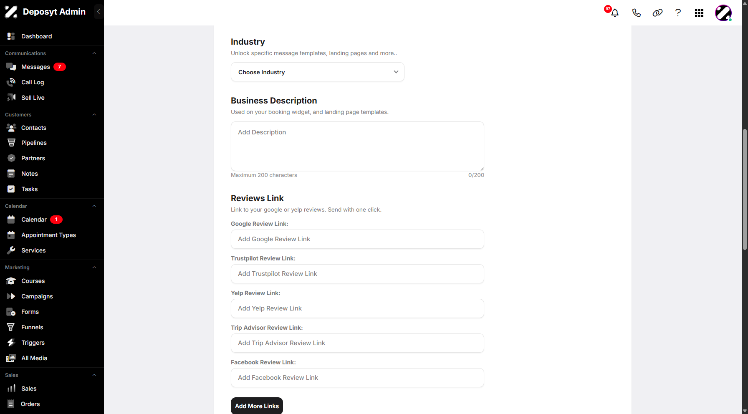The image size is (748, 414).
Task: Click the Tasks checkmark icon
Action: (11, 189)
